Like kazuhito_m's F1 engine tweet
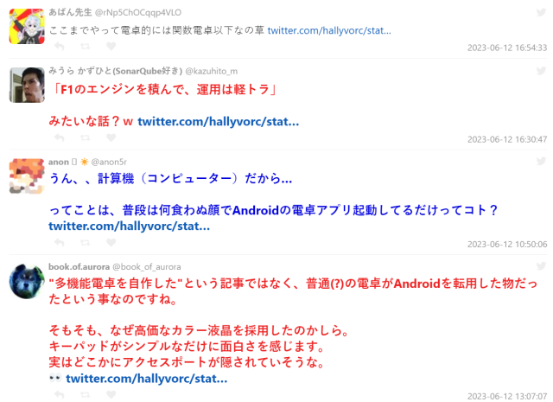553x402 pixels. [111, 137]
